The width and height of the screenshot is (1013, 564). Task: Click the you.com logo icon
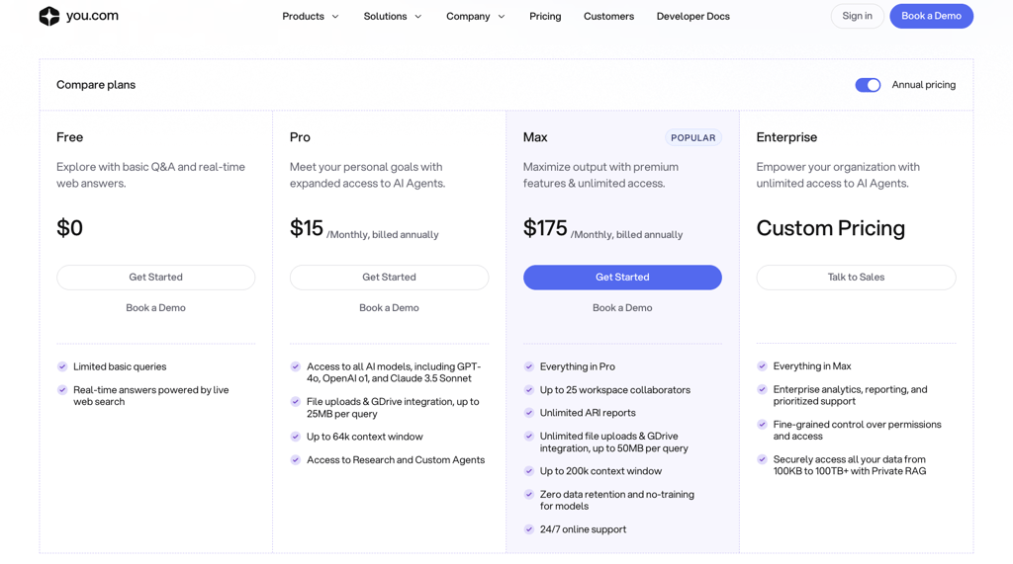[49, 16]
